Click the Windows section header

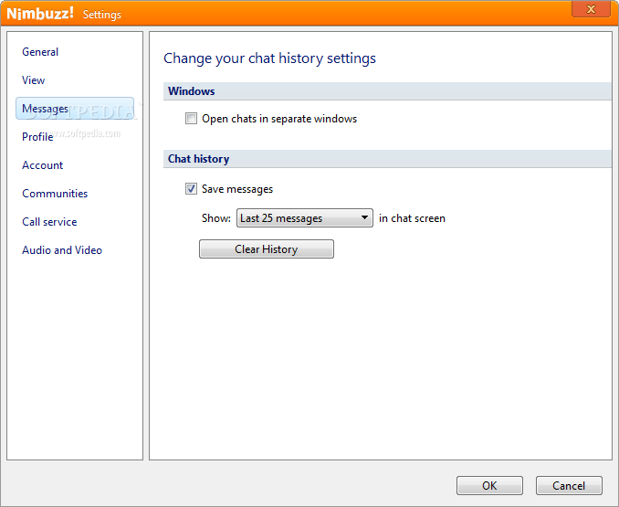click(x=387, y=91)
